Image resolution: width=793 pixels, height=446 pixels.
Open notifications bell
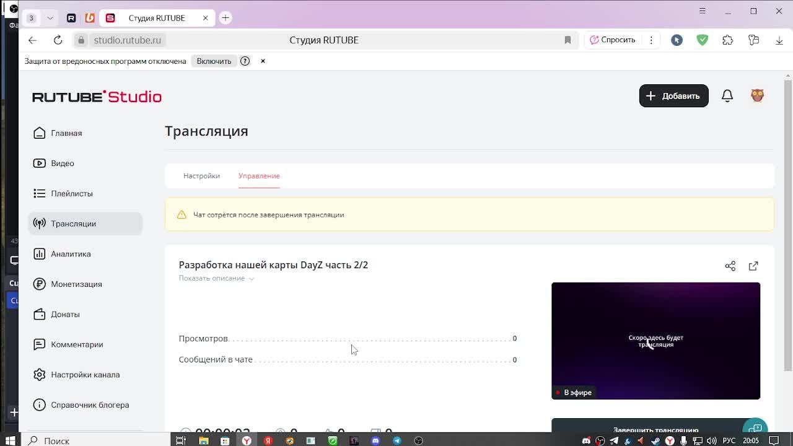point(727,96)
